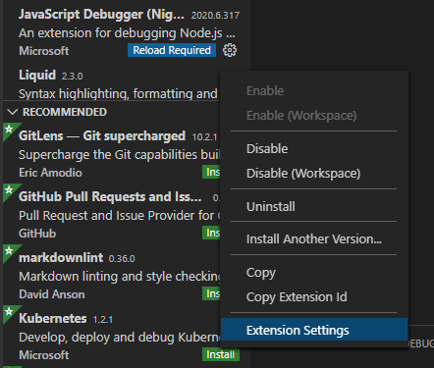Click 'Develop, deploy and debug Kubern...' description

click(x=120, y=338)
